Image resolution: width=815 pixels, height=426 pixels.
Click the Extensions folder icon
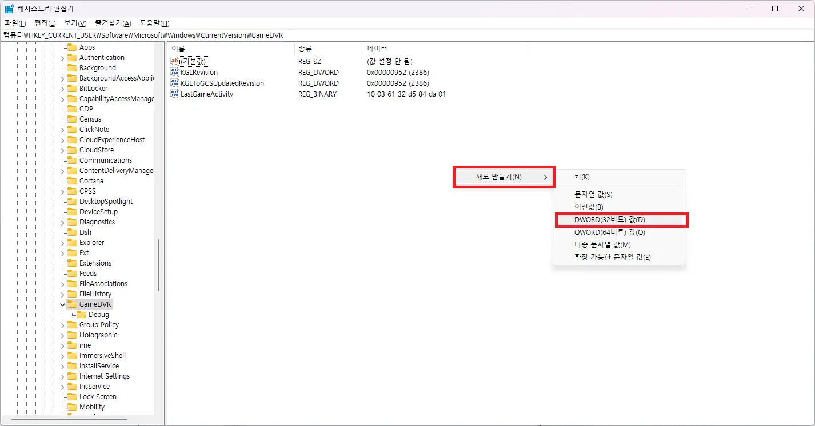point(72,263)
